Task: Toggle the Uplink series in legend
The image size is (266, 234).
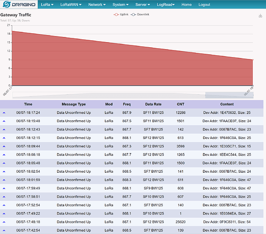Action: [121, 15]
